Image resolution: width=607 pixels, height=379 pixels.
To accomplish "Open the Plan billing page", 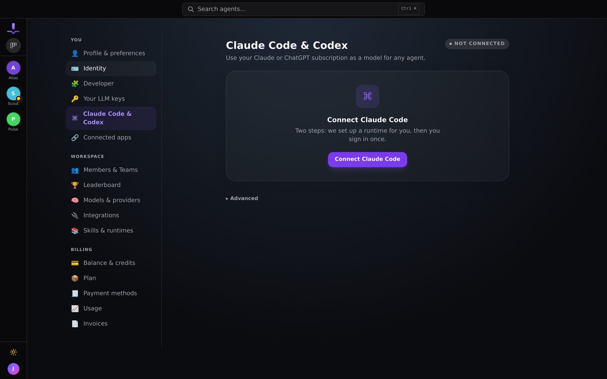I will 111,278.
